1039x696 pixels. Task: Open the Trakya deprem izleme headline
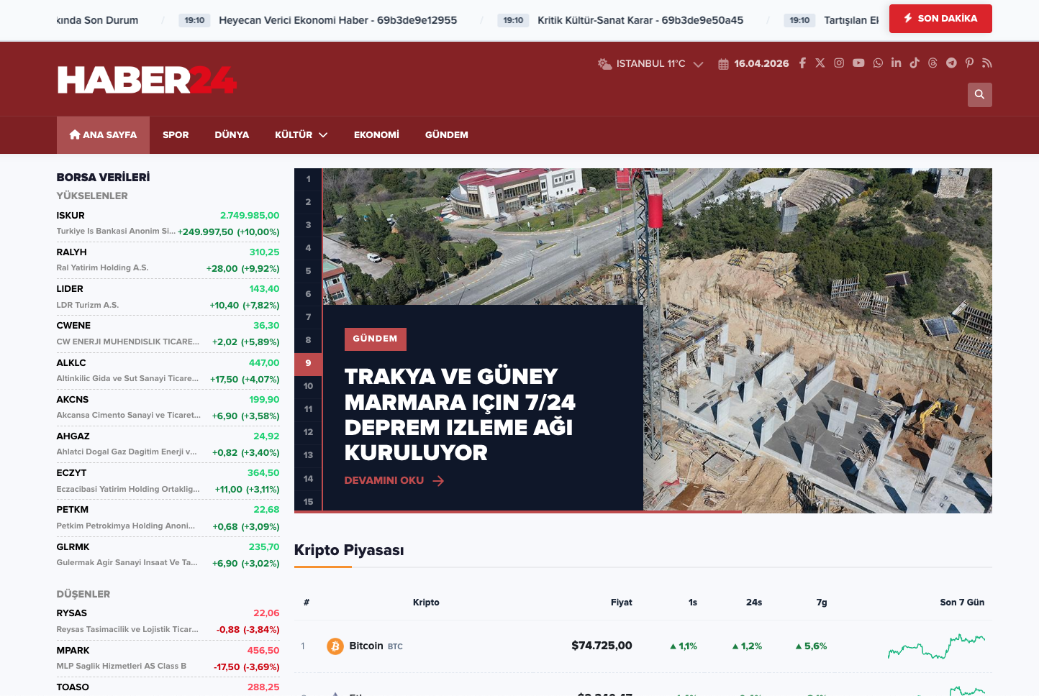pyautogui.click(x=460, y=414)
